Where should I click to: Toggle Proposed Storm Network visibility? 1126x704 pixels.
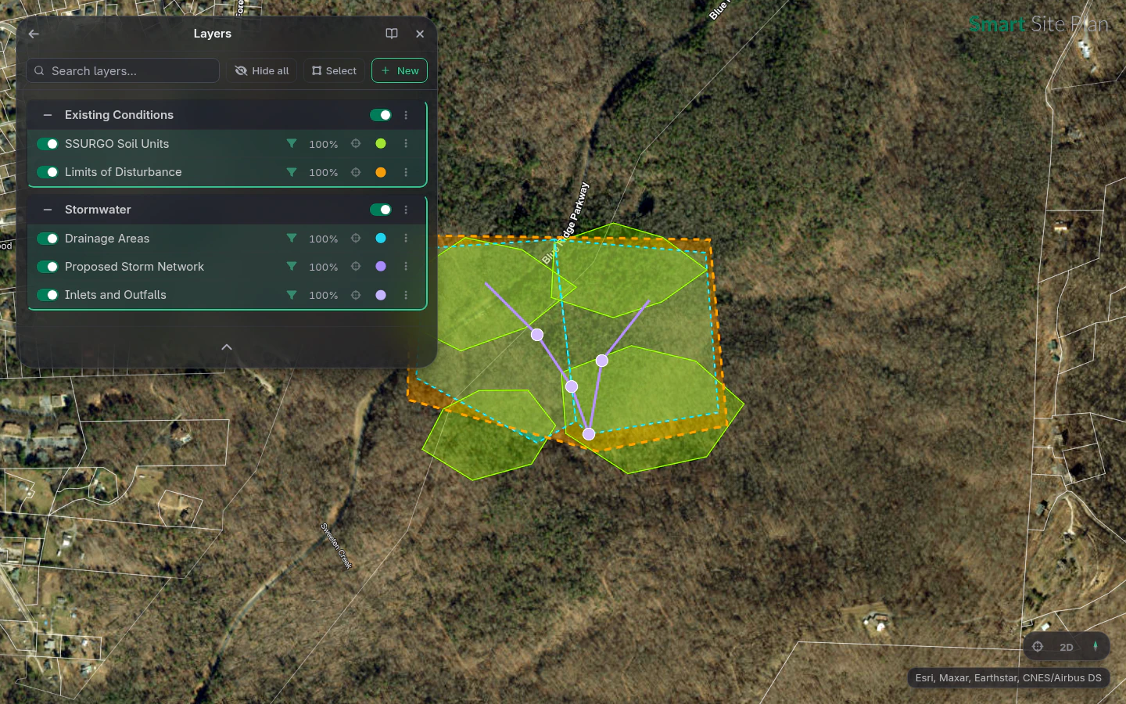point(48,267)
